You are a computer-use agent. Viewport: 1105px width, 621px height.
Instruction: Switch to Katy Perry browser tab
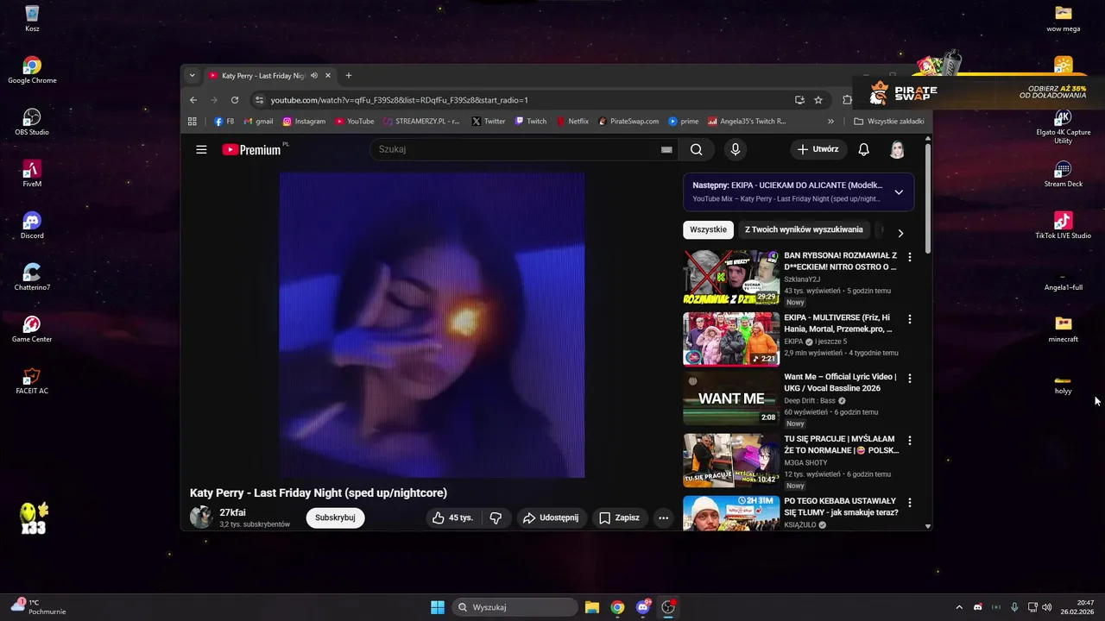pyautogui.click(x=269, y=76)
